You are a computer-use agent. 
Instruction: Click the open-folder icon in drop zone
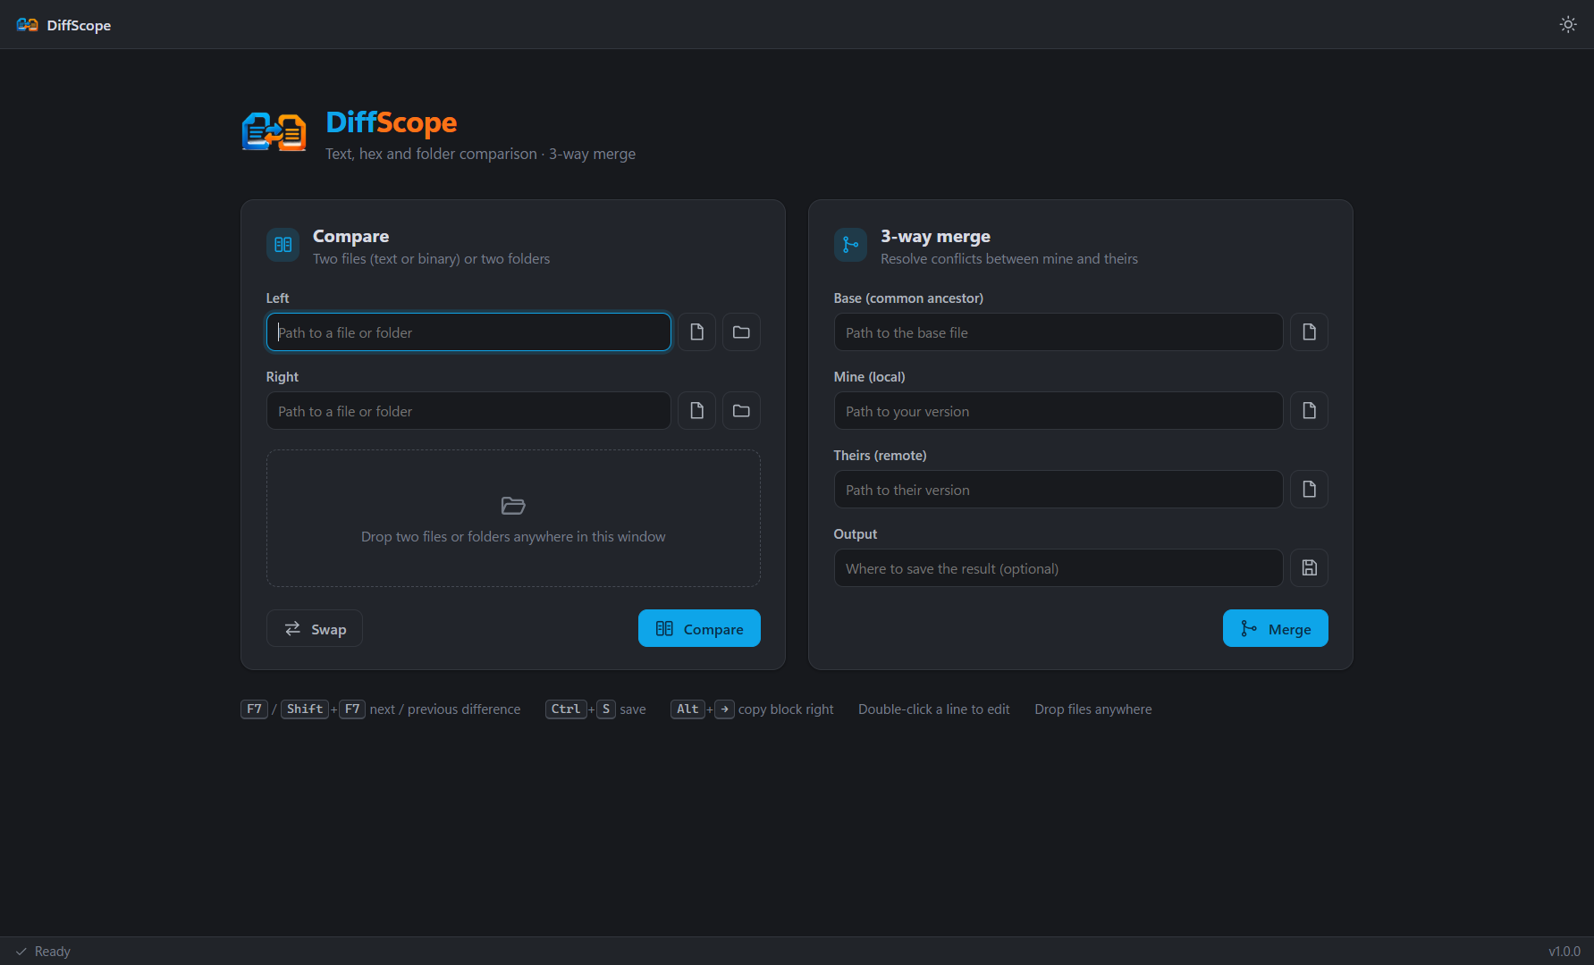[513, 506]
